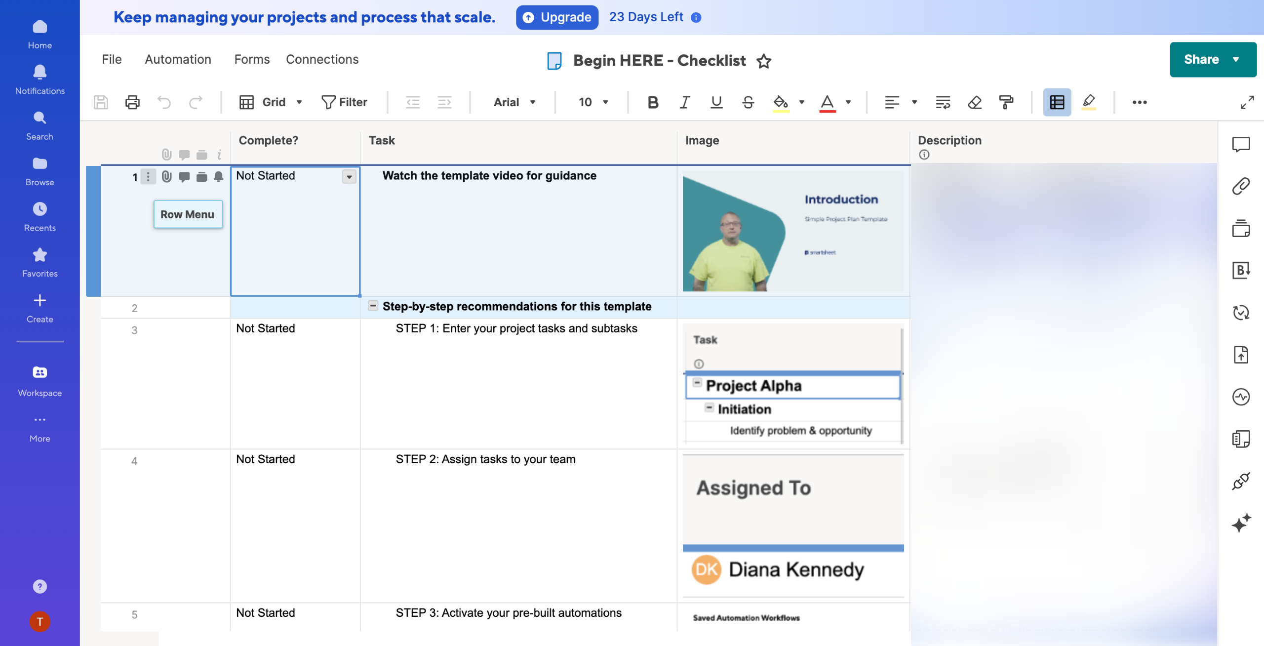This screenshot has width=1264, height=646.
Task: Click the Outdent icon
Action: 413,102
